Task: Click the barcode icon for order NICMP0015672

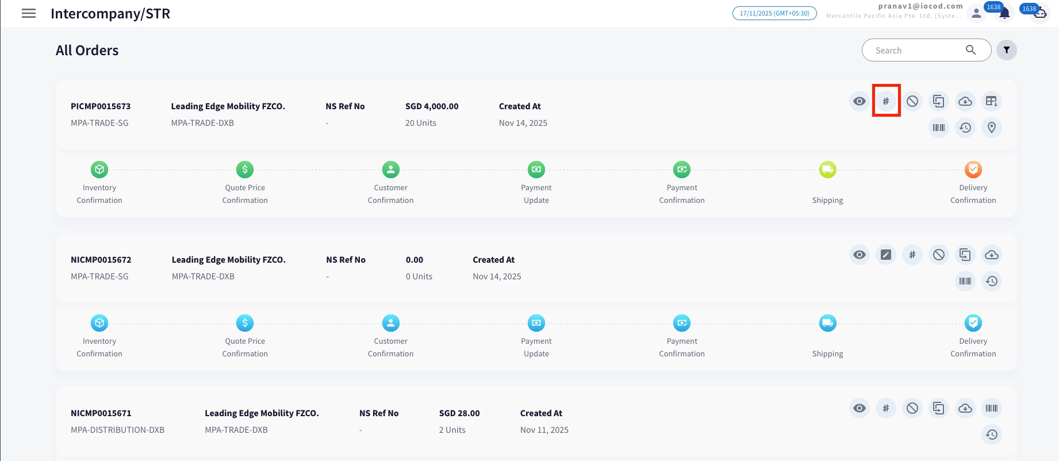Action: [x=965, y=281]
